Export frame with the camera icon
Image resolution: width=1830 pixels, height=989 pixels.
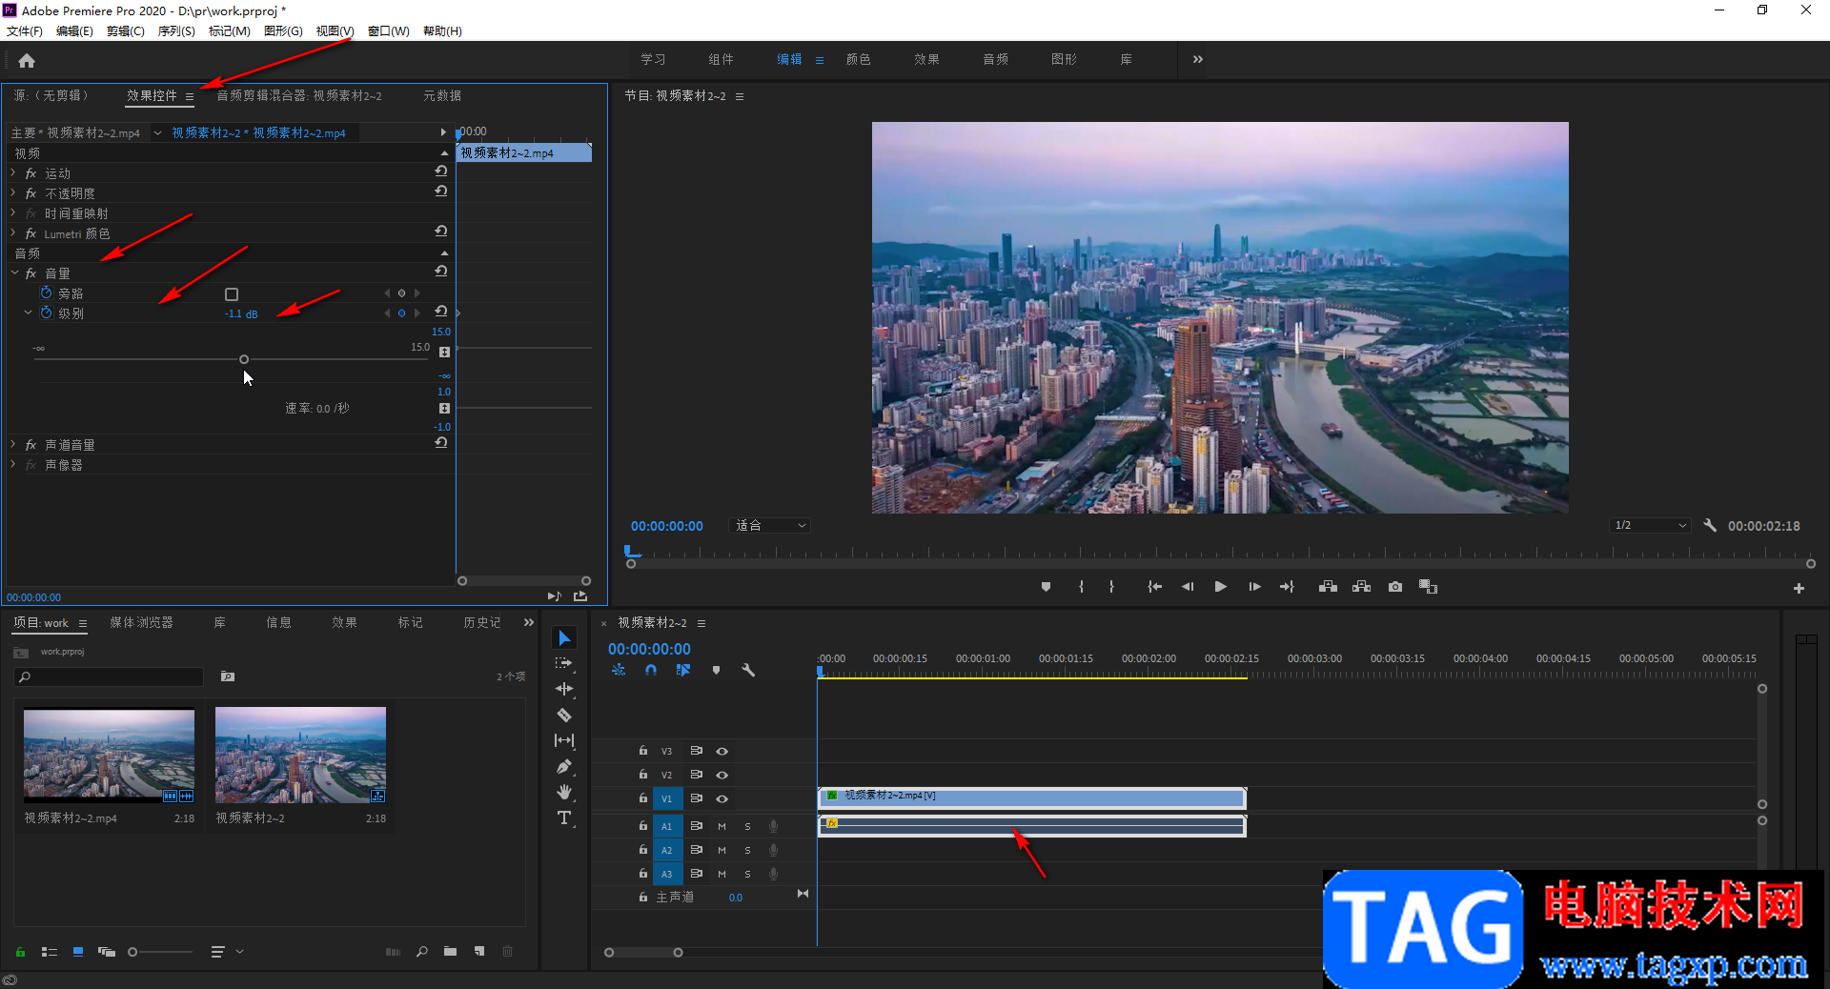point(1395,587)
